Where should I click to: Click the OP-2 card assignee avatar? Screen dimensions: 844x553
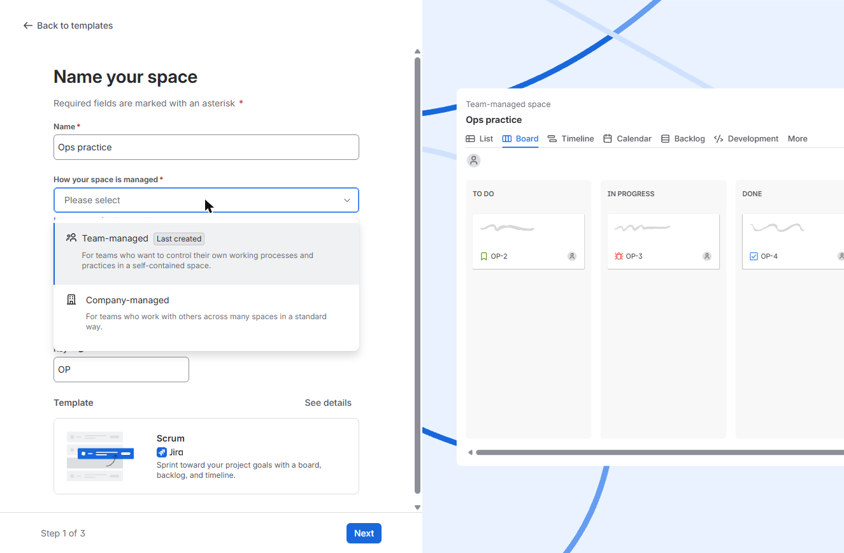coord(572,256)
